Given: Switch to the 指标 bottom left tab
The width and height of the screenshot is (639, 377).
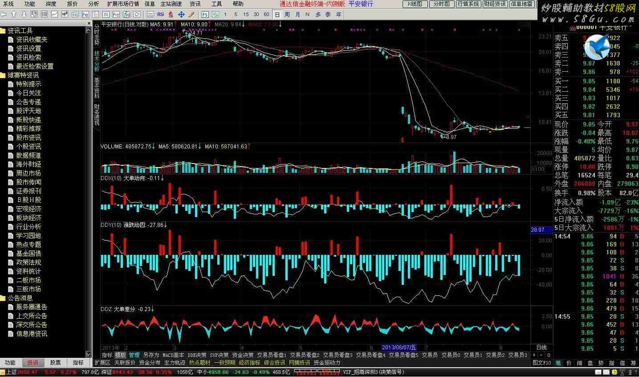Looking at the screenshot, I should (x=78, y=363).
